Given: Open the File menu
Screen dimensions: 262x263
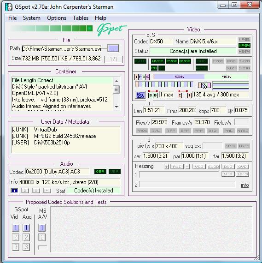Looking at the screenshot, I should [x=12, y=18].
